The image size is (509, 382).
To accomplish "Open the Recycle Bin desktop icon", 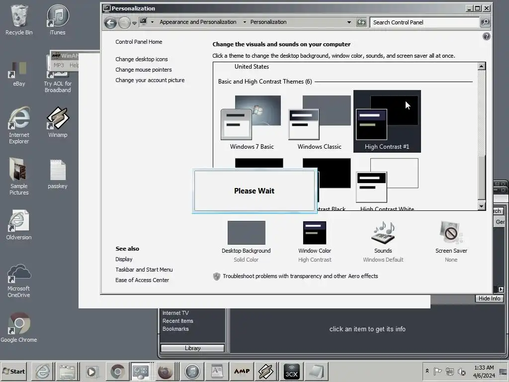I will (19, 20).
